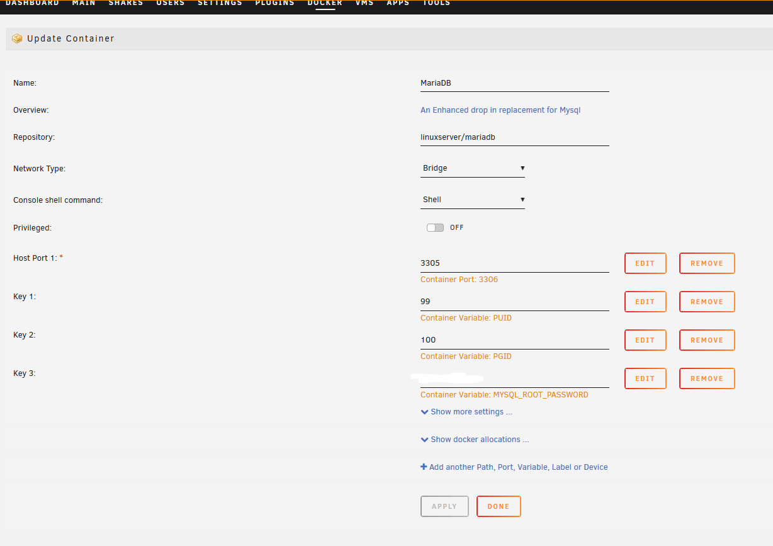Image resolution: width=773 pixels, height=546 pixels.
Task: Remove the Host Port 1 entry
Action: tap(707, 263)
